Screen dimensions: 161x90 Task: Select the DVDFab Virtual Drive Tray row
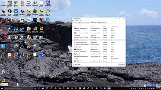[99, 40]
